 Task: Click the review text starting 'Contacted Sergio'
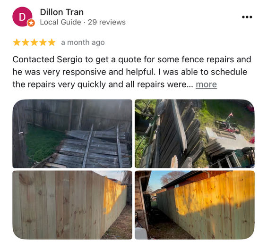[132, 72]
